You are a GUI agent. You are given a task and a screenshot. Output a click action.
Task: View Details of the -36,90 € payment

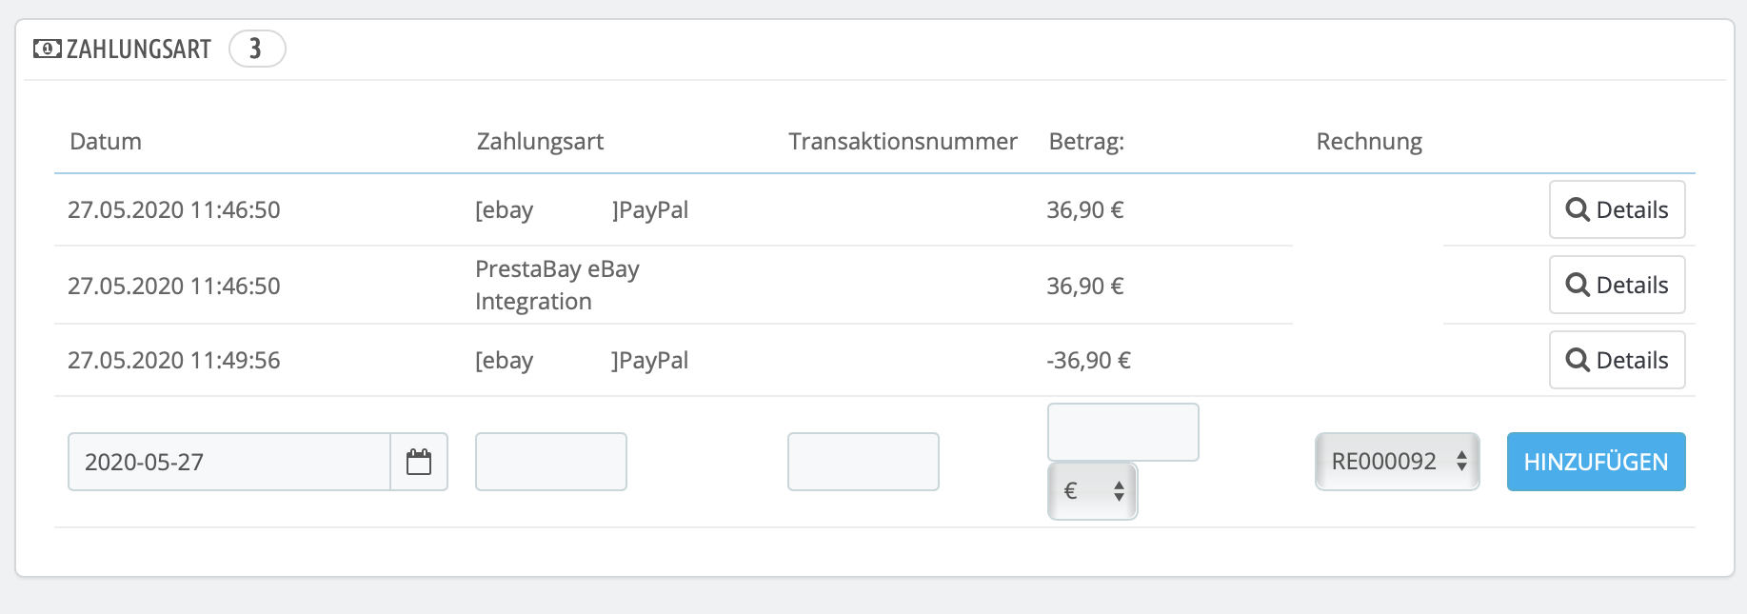pyautogui.click(x=1617, y=360)
